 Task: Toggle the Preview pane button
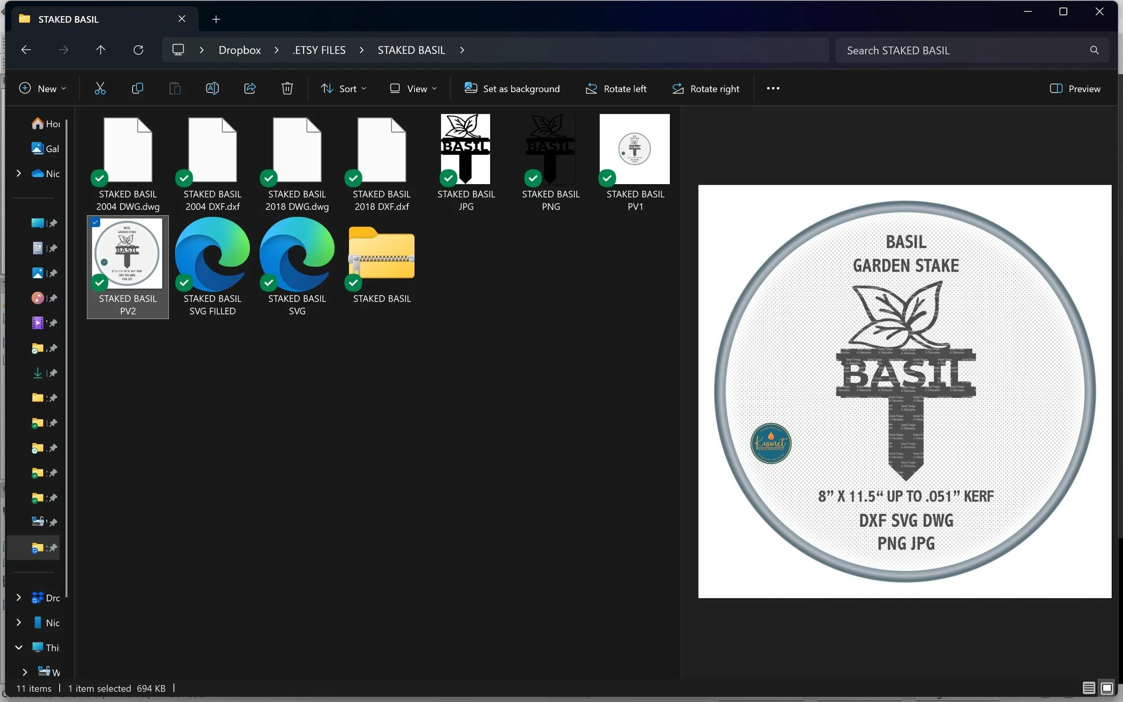1075,88
